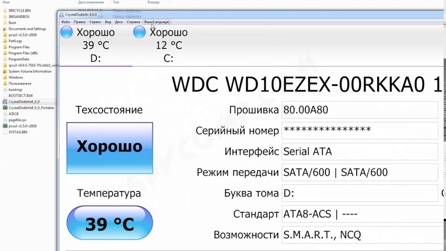
Task: Click blue health orb for D: drive
Action: pos(67,32)
